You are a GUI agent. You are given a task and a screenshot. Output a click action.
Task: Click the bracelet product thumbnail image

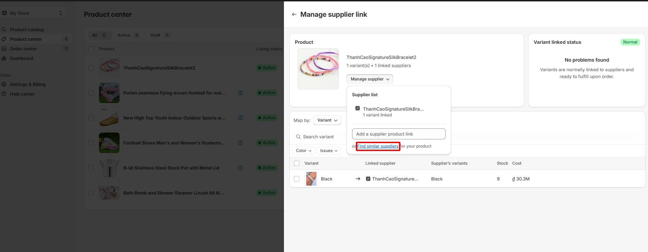318,69
